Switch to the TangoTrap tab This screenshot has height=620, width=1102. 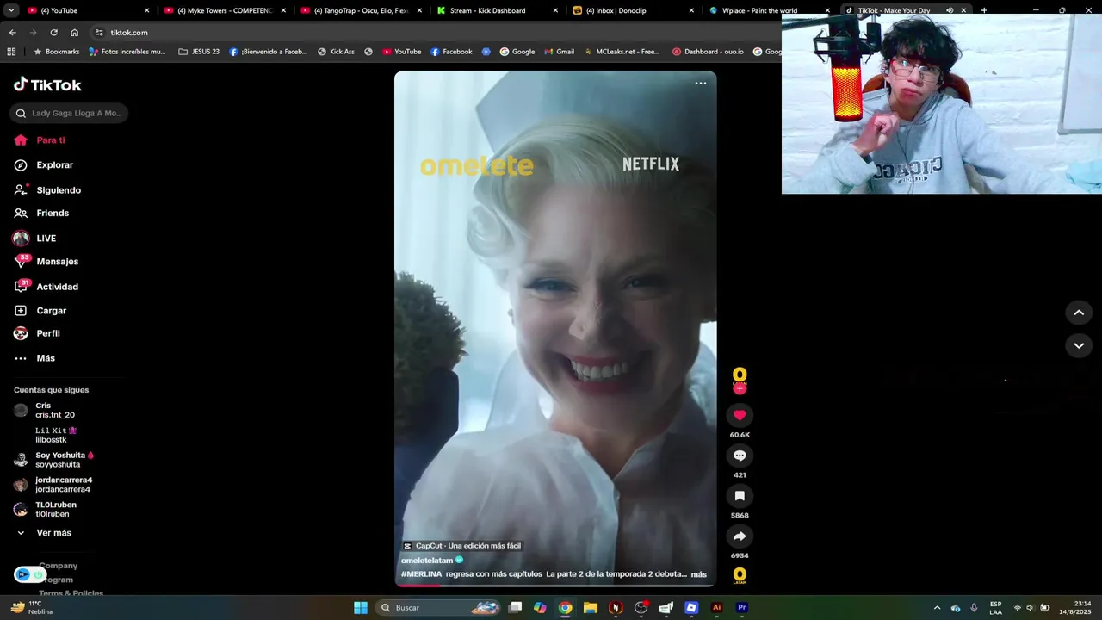361,10
